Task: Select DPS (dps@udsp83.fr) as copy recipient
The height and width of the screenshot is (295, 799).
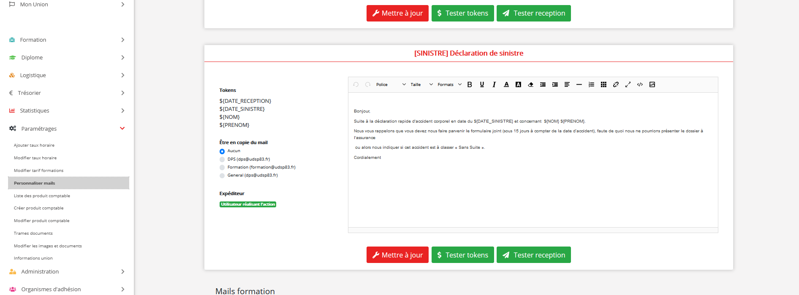Action: (222, 159)
